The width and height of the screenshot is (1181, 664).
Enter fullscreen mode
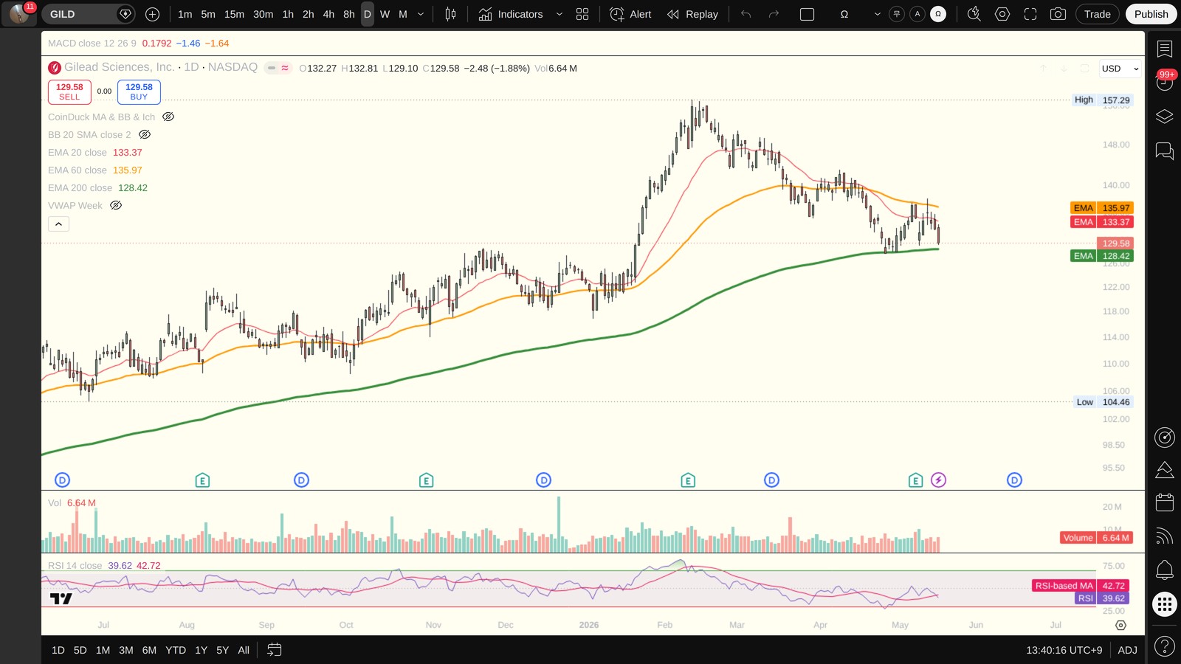1030,14
